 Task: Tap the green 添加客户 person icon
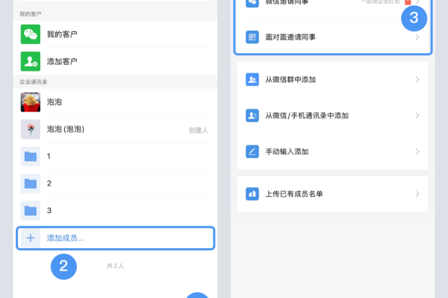coord(31,61)
